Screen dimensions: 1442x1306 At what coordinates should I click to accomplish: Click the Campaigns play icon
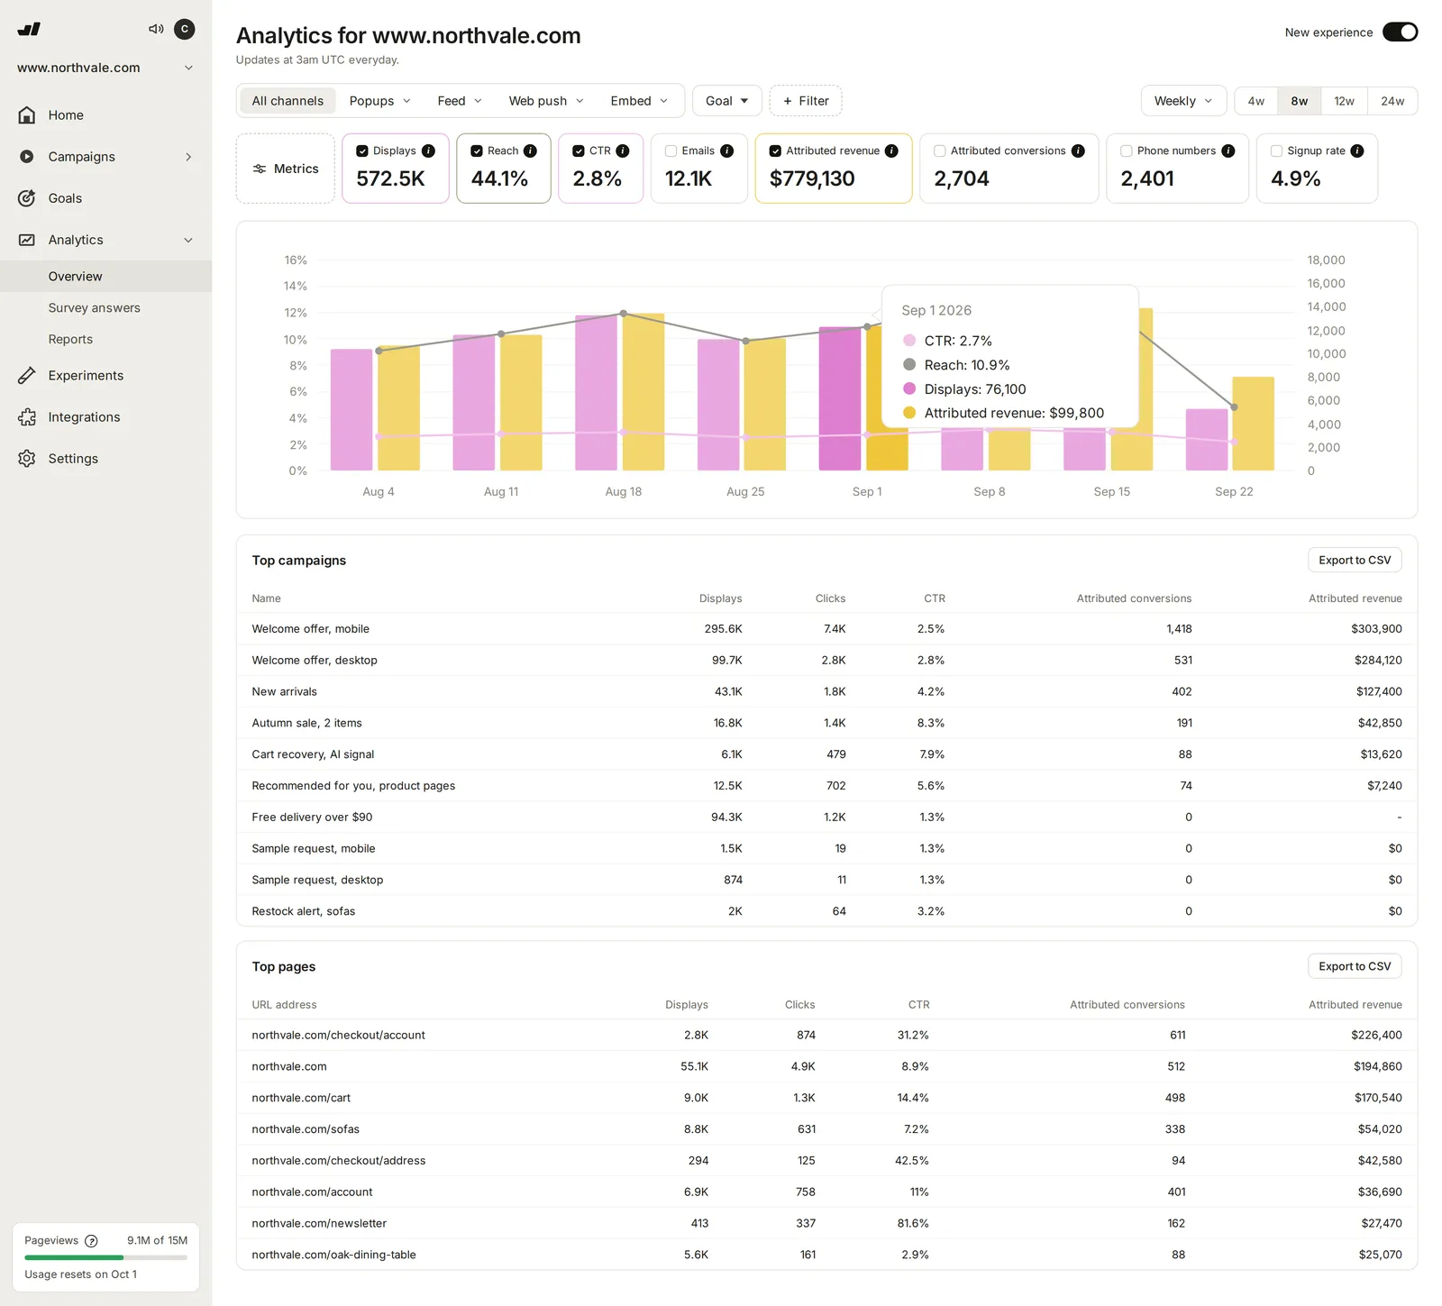(x=27, y=157)
